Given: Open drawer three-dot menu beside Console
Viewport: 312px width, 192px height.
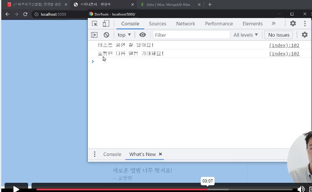Looking at the screenshot, I should point(95,154).
